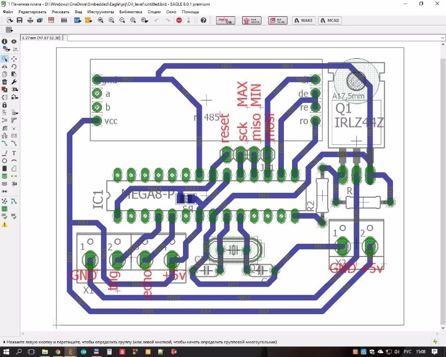This screenshot has width=446, height=357.
Task: Click into the command line input field
Action: (x=254, y=38)
